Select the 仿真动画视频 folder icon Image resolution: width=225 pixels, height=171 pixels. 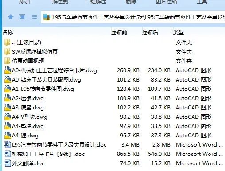click(7, 61)
